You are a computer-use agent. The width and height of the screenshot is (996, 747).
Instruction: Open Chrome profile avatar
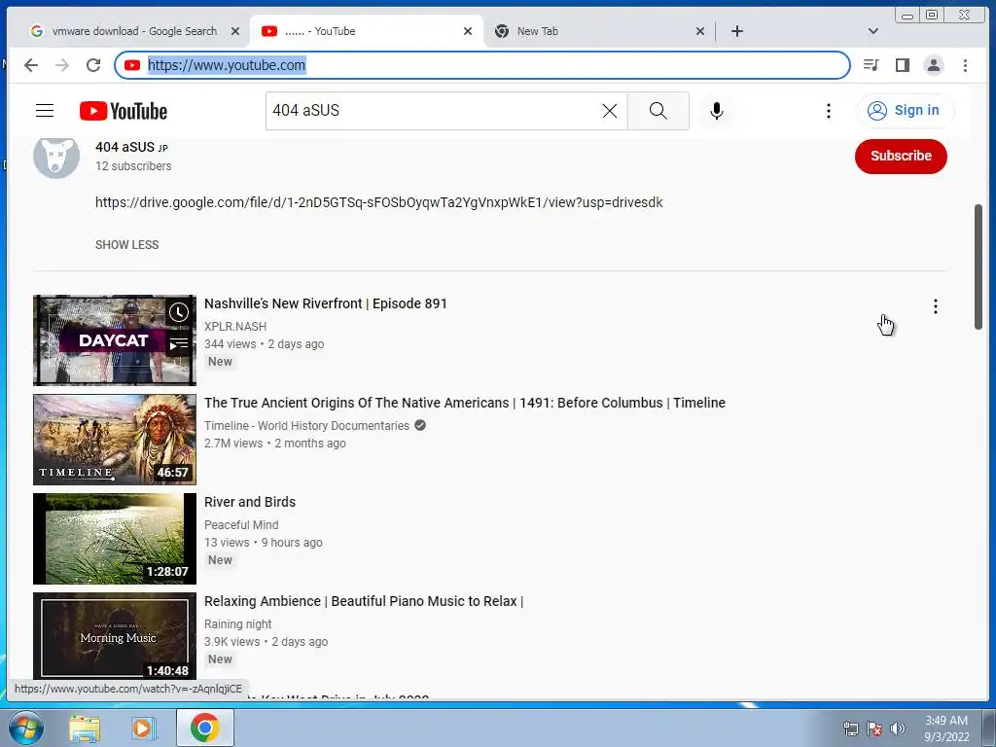pos(934,65)
